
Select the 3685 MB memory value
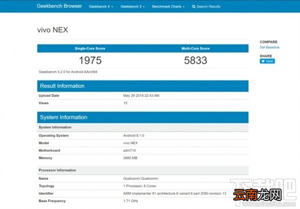click(x=130, y=158)
